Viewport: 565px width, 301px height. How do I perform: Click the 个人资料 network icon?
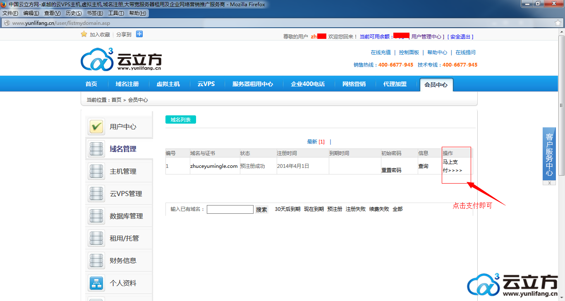(96, 283)
